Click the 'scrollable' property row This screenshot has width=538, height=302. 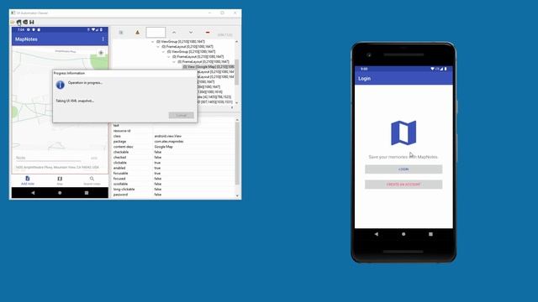coord(173,184)
